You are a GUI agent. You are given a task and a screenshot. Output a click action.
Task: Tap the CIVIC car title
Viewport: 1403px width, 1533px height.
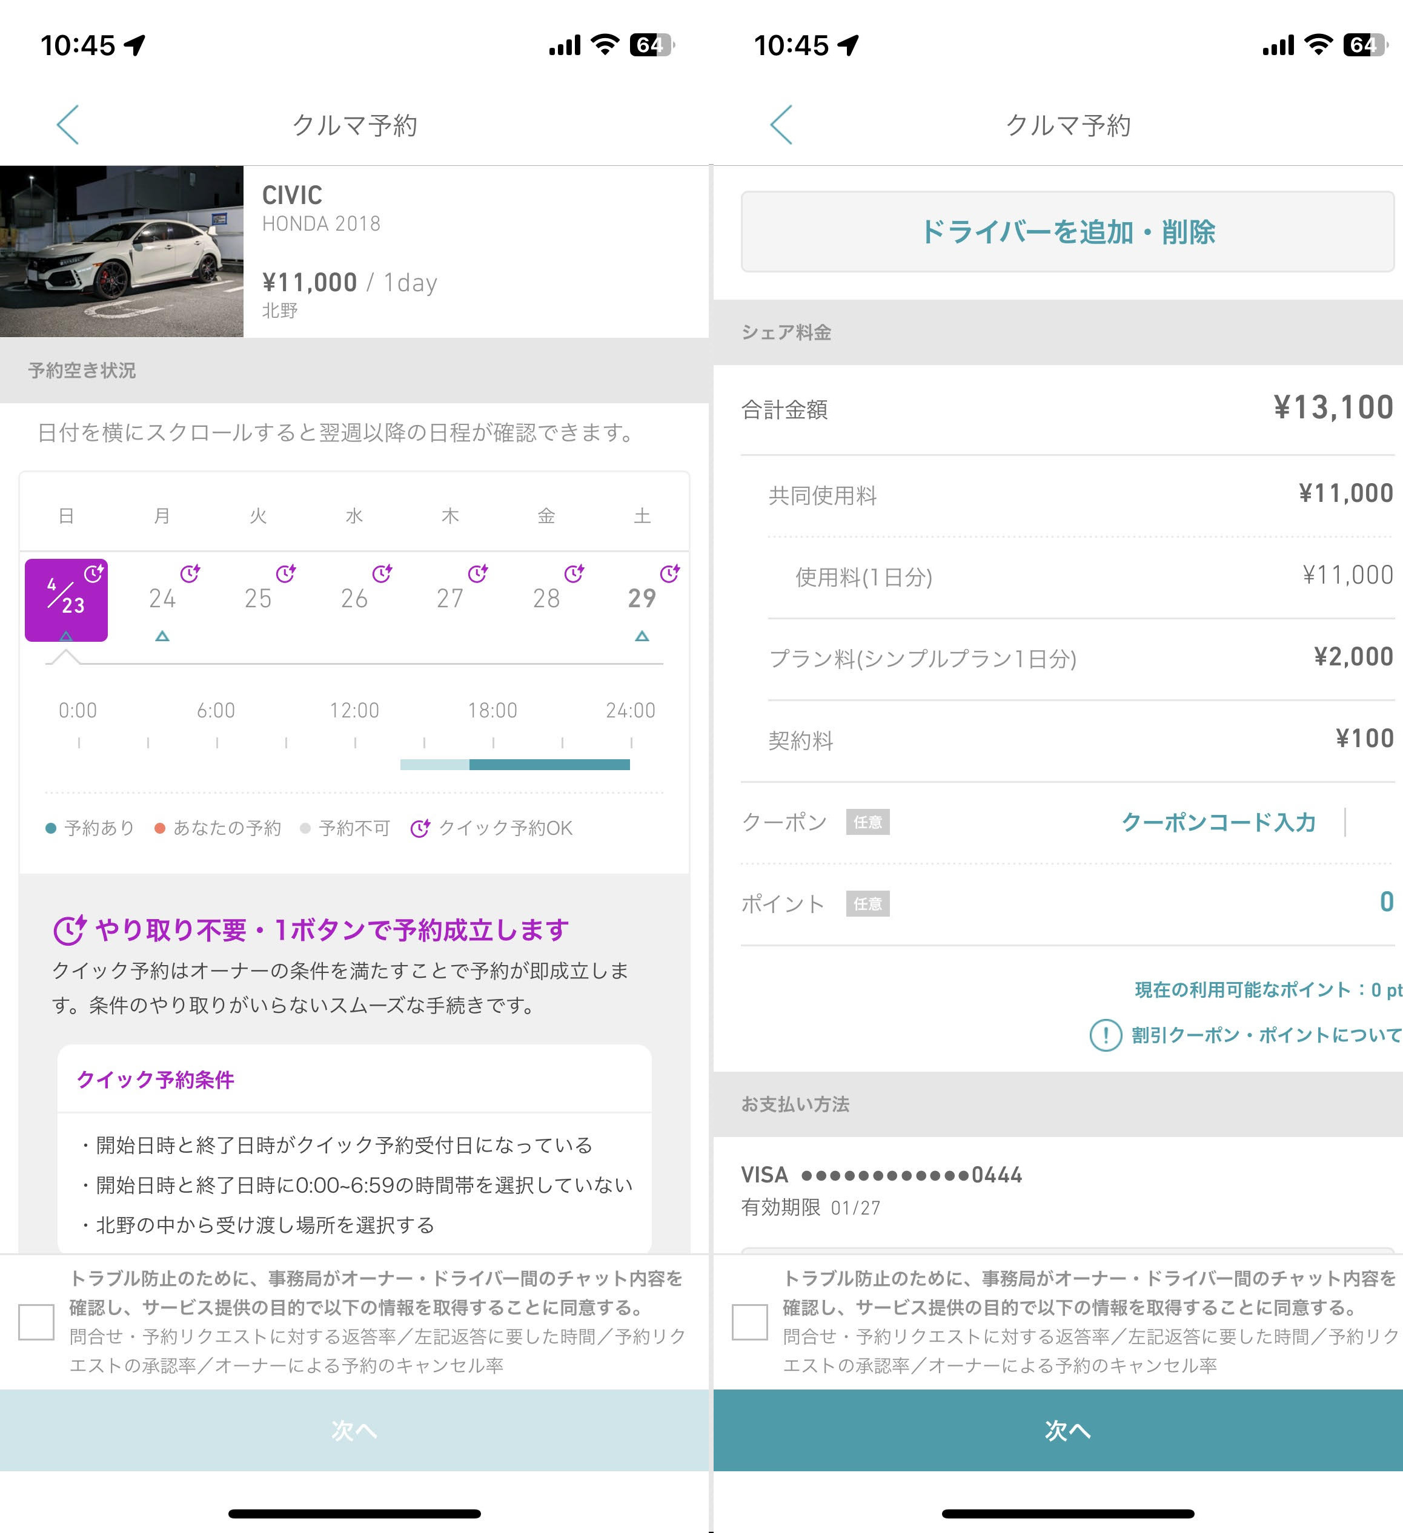coord(292,196)
